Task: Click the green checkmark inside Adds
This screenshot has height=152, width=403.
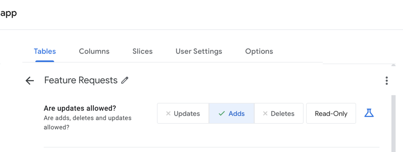Action: coord(221,113)
